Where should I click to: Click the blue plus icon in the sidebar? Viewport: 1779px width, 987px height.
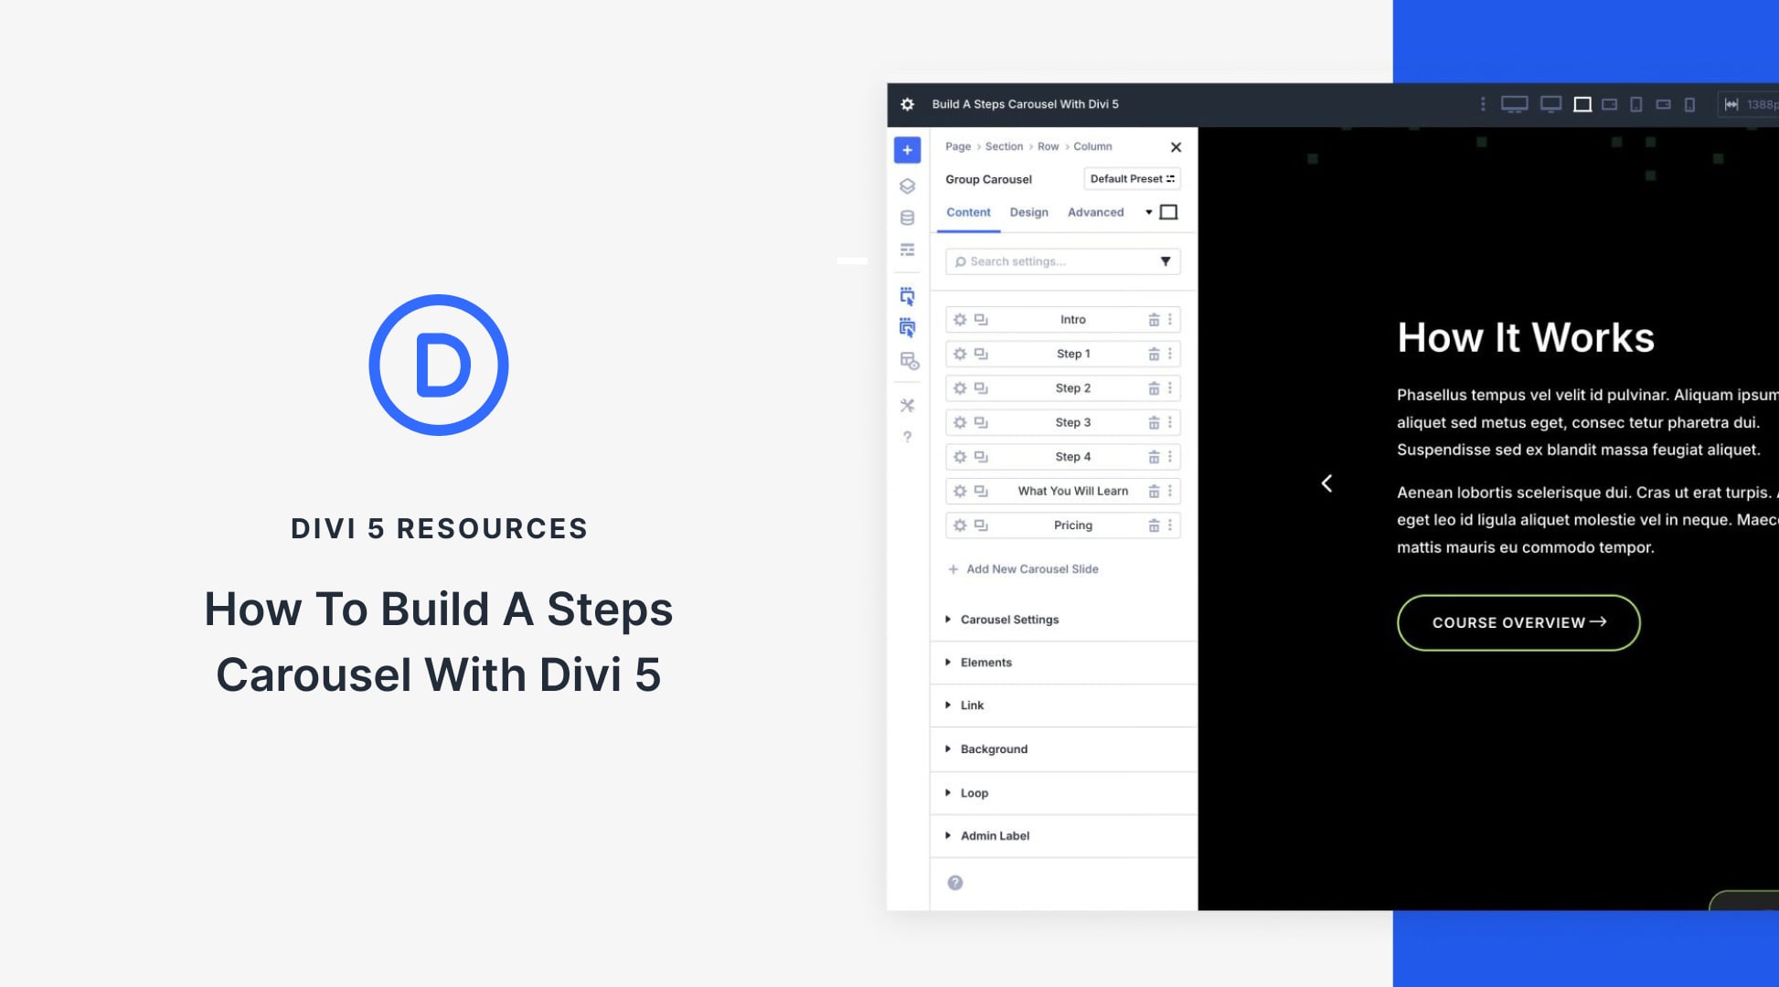[x=907, y=149]
